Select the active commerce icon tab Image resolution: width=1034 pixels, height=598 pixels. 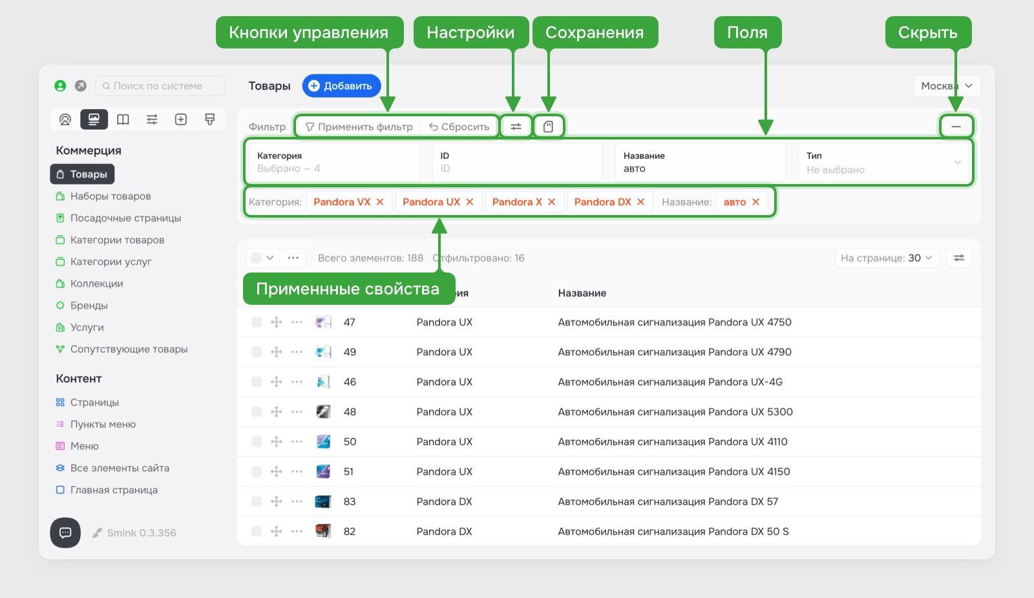[x=94, y=119]
